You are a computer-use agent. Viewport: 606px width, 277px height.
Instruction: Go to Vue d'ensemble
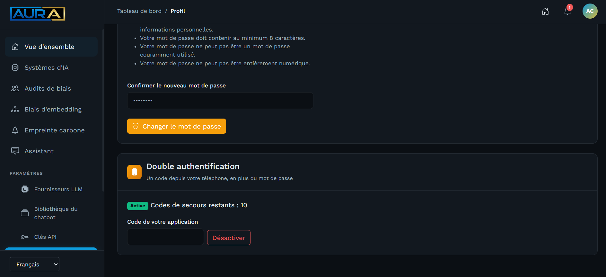51,47
